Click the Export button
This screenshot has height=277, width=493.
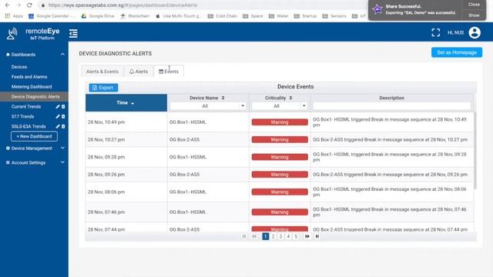tap(103, 88)
